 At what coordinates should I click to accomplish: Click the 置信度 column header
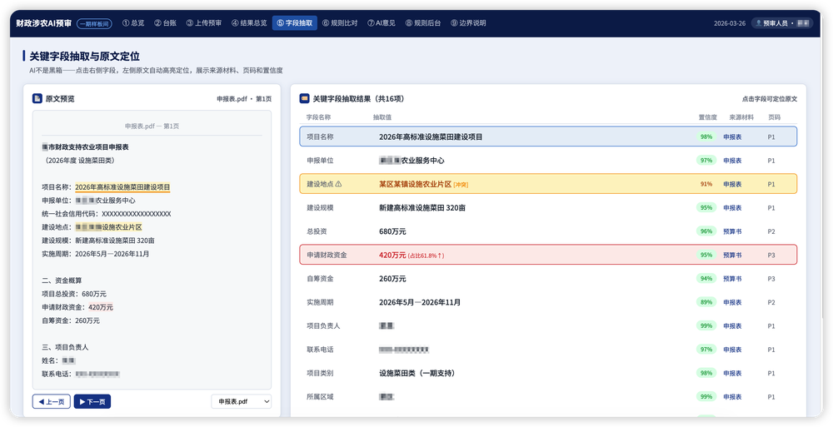click(x=707, y=117)
